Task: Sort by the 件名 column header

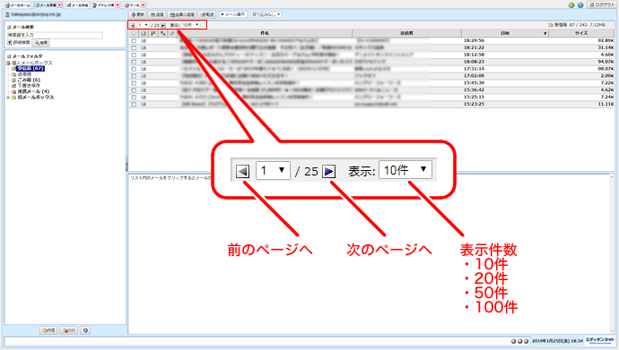Action: pos(265,33)
